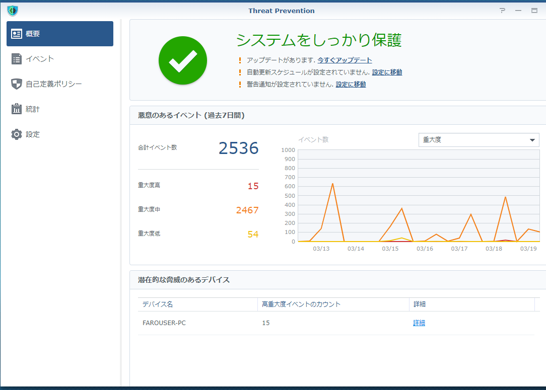Click the help question mark icon
This screenshot has width=546, height=390.
click(x=502, y=11)
